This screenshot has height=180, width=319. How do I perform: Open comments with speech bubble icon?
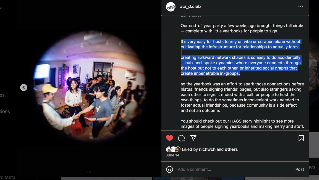point(181,138)
